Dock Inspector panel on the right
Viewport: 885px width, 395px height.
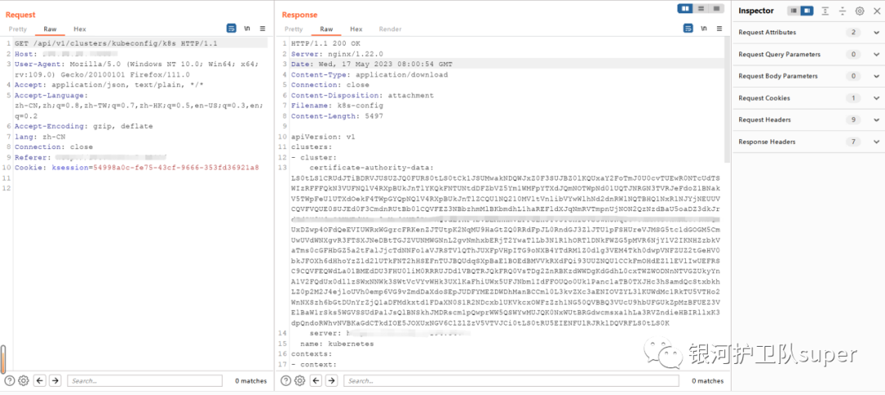(x=807, y=11)
